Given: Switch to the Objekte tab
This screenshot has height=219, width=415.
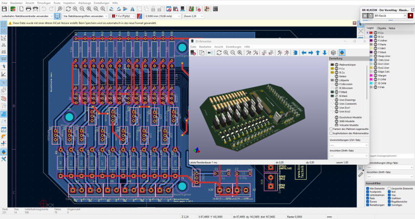Looking at the screenshot, I should [381, 27].
